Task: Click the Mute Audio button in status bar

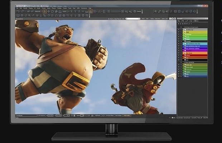Action: [x=127, y=115]
